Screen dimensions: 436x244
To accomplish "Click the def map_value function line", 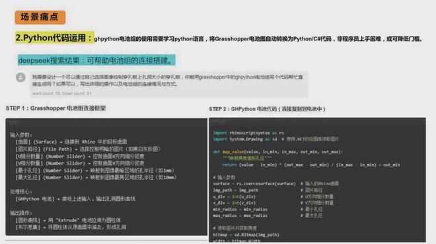I will (x=278, y=152).
